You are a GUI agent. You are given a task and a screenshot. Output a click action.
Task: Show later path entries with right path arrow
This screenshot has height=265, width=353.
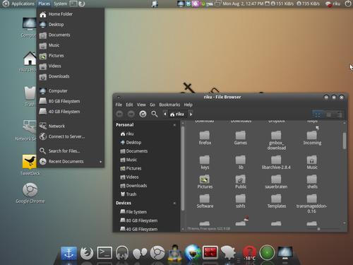[x=191, y=114]
